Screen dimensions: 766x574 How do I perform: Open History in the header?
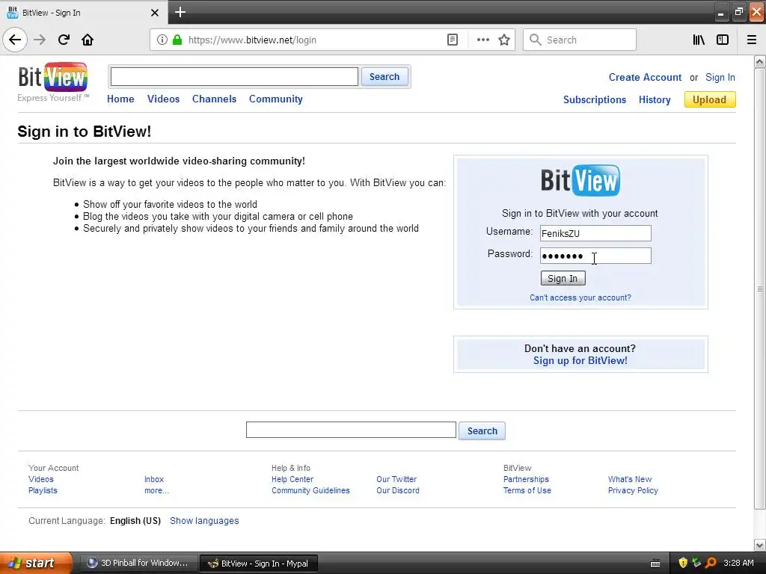655,99
